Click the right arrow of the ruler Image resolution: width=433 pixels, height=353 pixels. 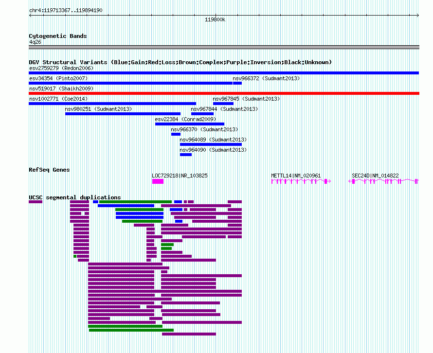pos(418,16)
